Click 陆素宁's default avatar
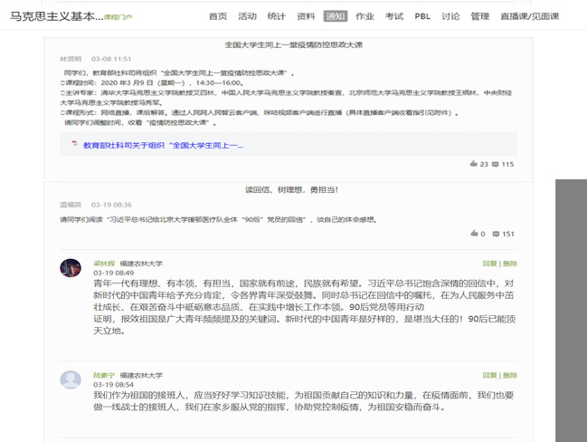The height and width of the screenshot is (442, 587). pos(71,380)
